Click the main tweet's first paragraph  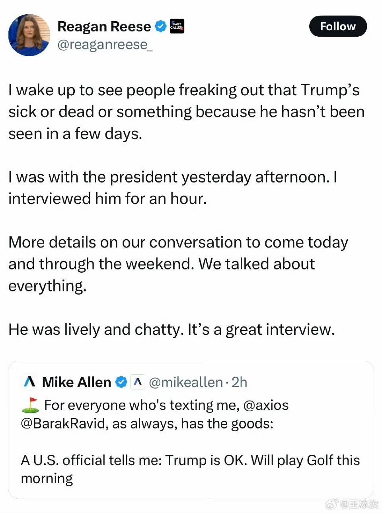(186, 112)
